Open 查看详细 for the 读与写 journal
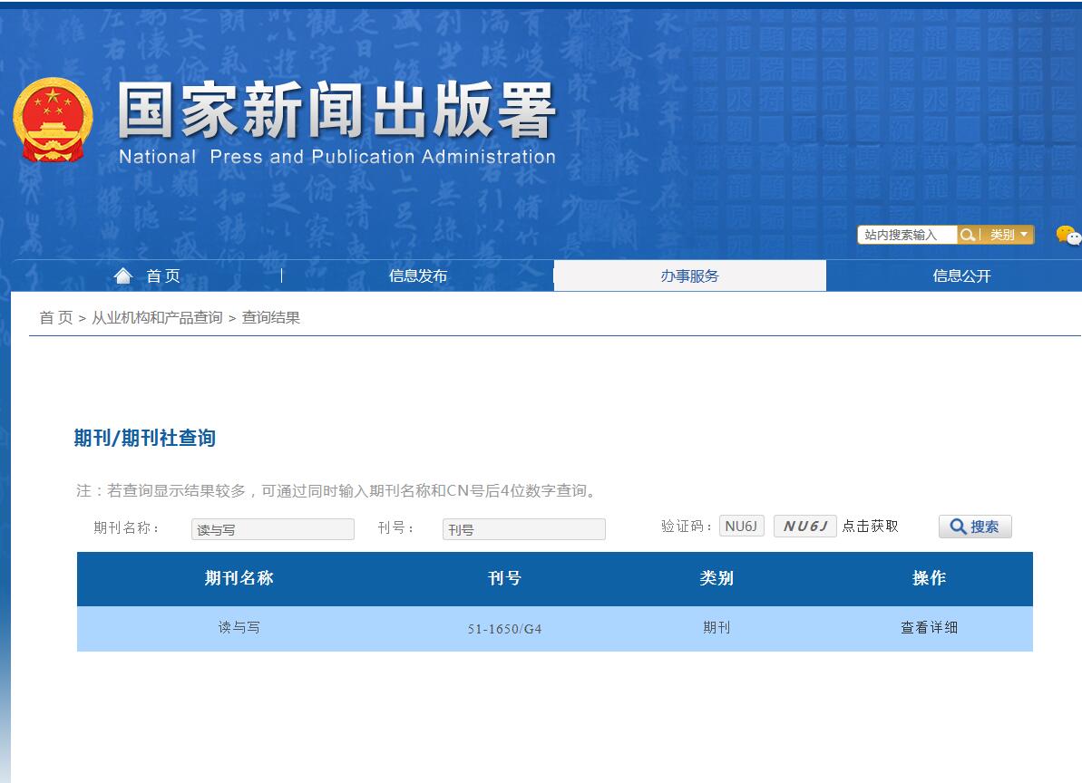 pyautogui.click(x=927, y=628)
